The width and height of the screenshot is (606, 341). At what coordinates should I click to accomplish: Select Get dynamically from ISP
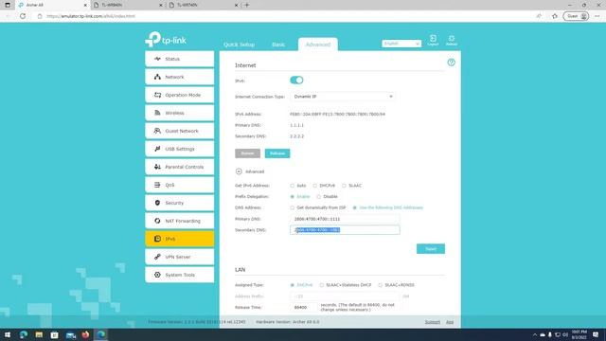click(293, 208)
